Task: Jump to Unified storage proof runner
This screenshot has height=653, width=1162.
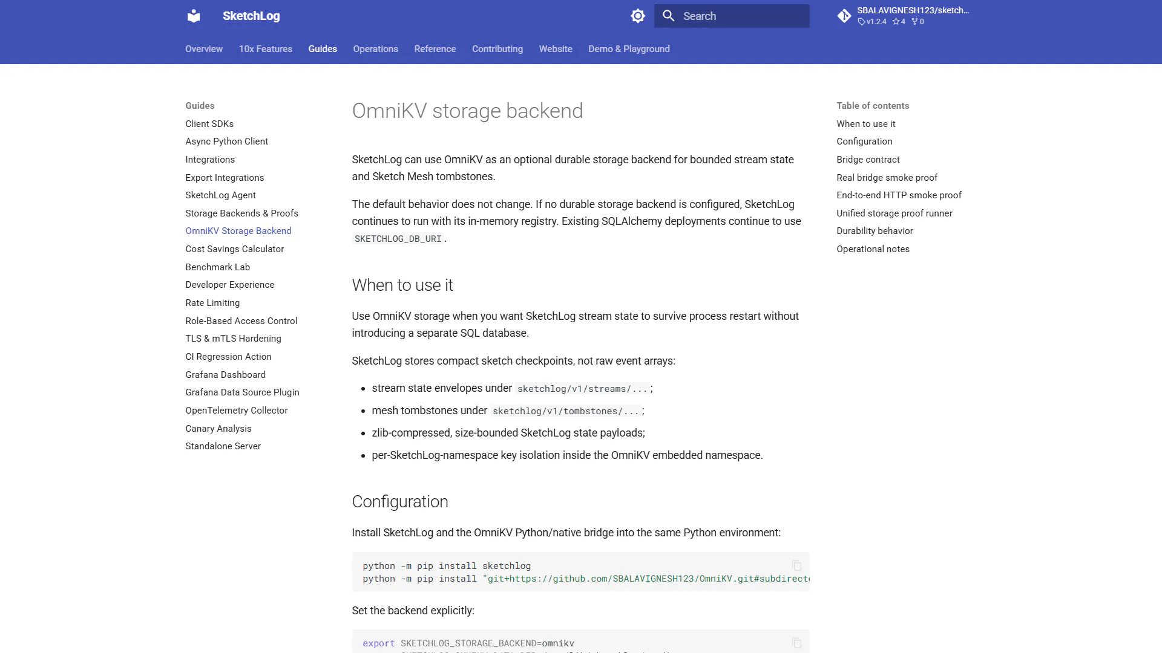Action: [x=894, y=213]
